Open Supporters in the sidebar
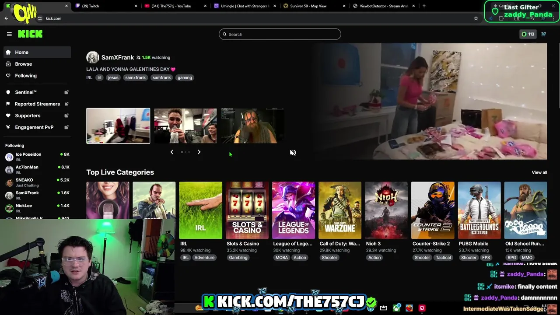Image resolution: width=560 pixels, height=315 pixels. pyautogui.click(x=37, y=115)
